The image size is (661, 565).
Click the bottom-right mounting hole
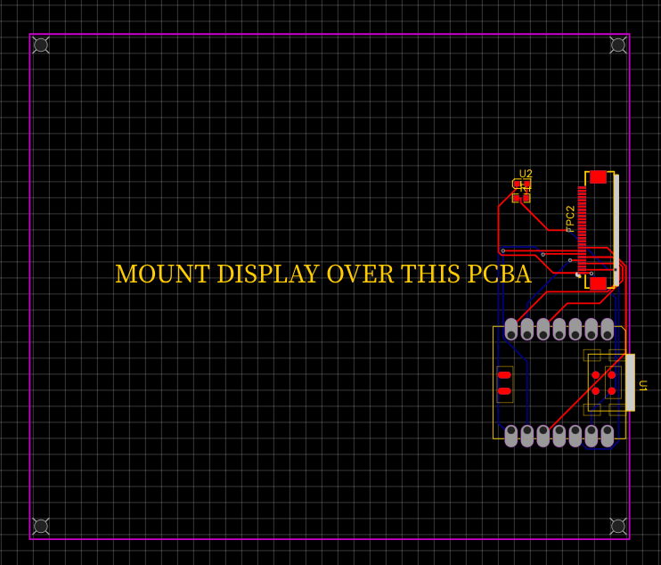point(618,527)
